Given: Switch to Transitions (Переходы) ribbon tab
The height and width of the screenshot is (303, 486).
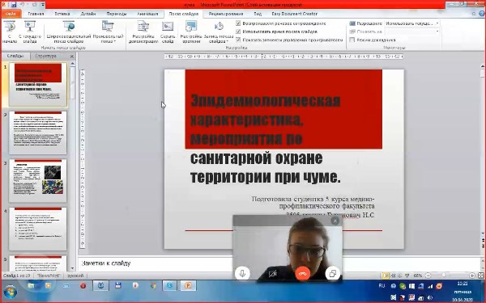Looking at the screenshot, I should click(x=116, y=14).
